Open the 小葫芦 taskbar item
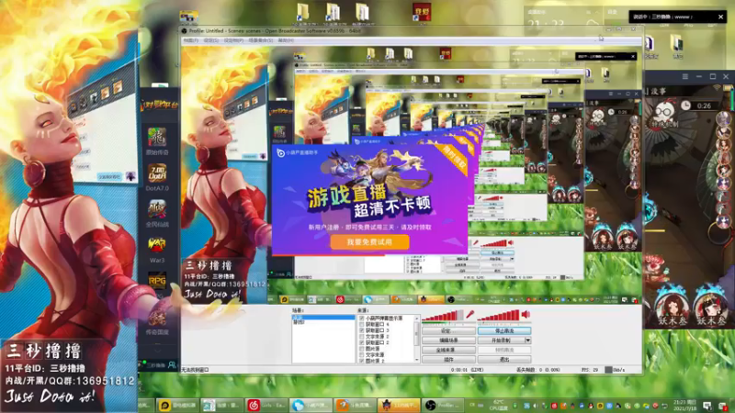The height and width of the screenshot is (413, 735). [x=311, y=405]
